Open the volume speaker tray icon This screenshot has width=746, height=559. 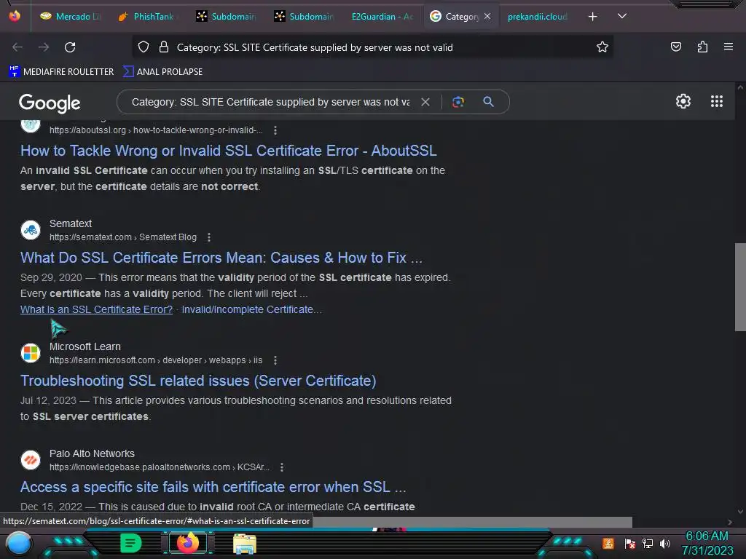pos(665,543)
